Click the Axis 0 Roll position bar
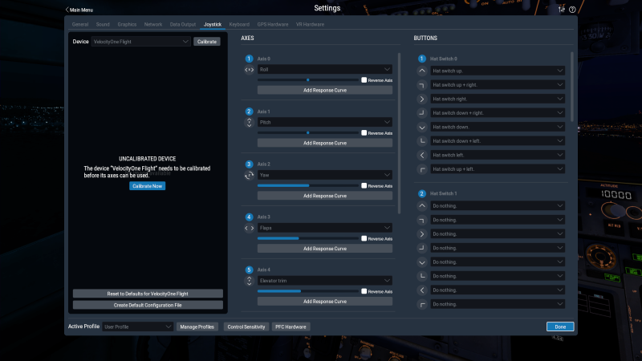The width and height of the screenshot is (642, 361). (x=308, y=80)
